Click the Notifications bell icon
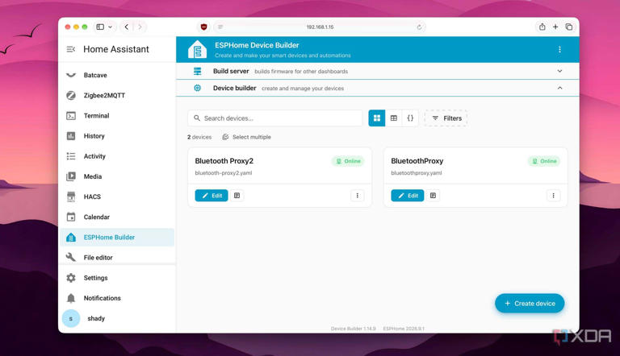Viewport: 620px width, 356px height. pos(71,298)
